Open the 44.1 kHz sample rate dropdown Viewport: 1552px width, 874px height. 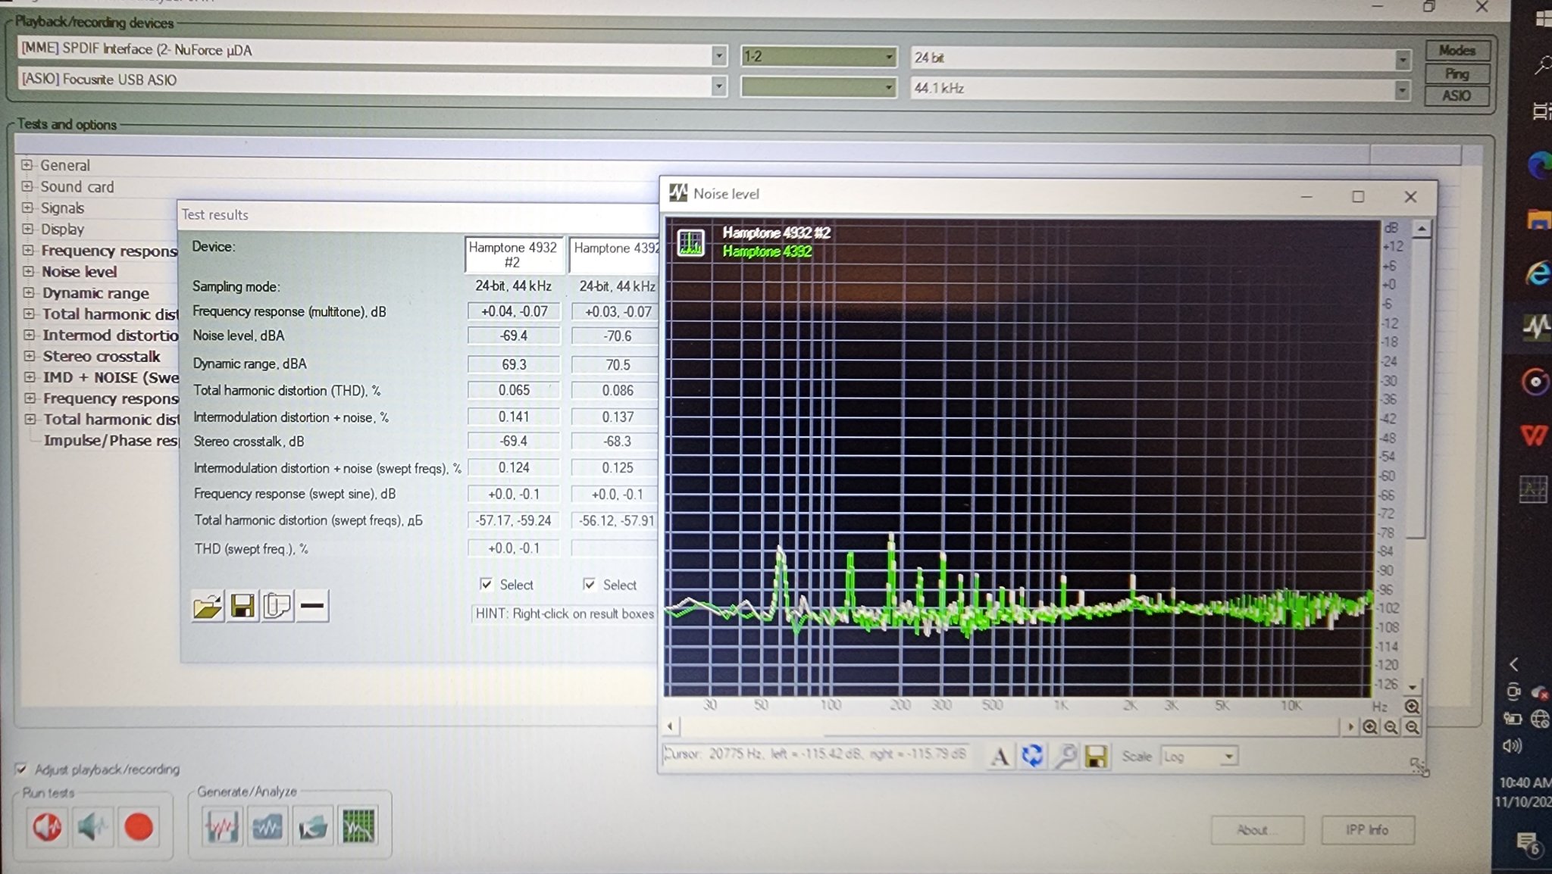1402,90
